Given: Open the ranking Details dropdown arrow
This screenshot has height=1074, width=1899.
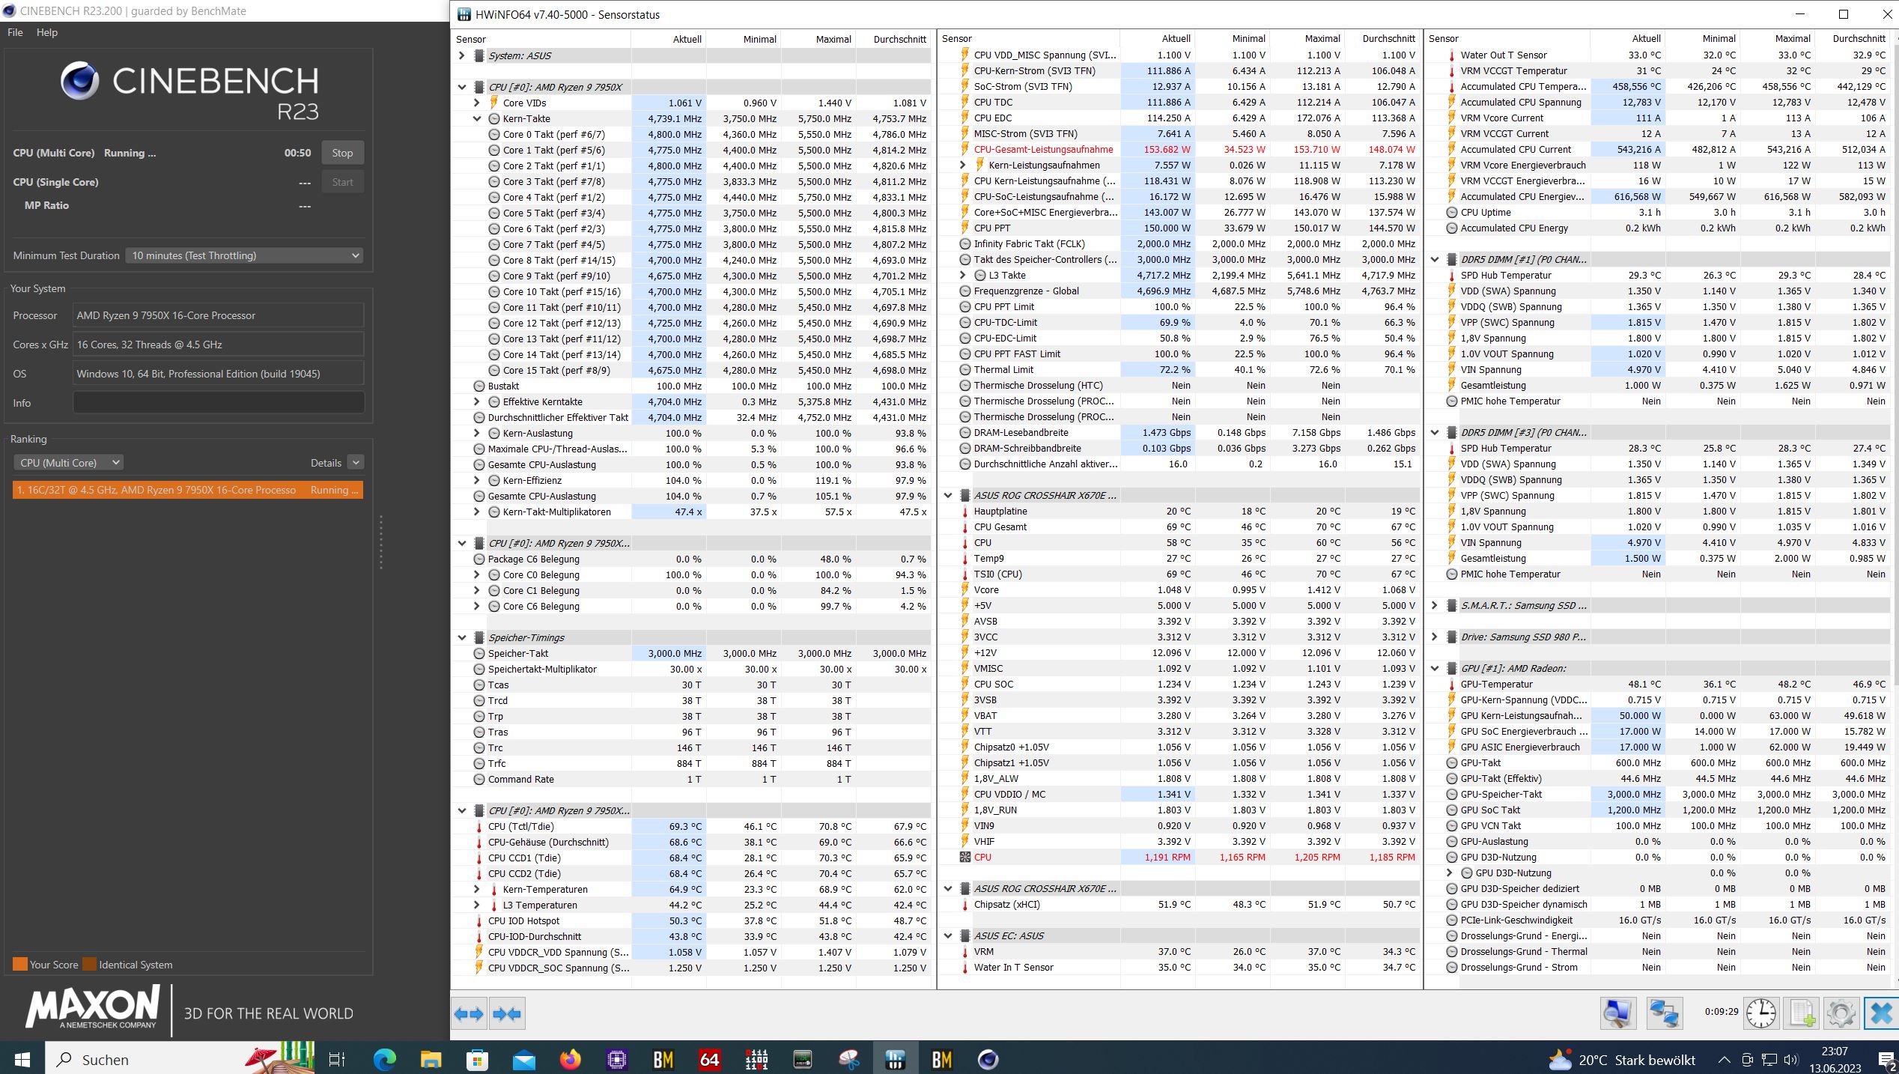Looking at the screenshot, I should (356, 463).
